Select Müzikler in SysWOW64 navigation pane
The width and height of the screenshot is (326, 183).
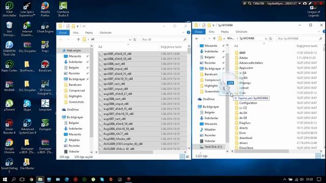[210, 130]
